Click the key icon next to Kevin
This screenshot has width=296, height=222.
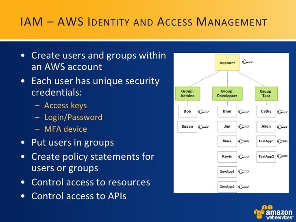pos(244,157)
